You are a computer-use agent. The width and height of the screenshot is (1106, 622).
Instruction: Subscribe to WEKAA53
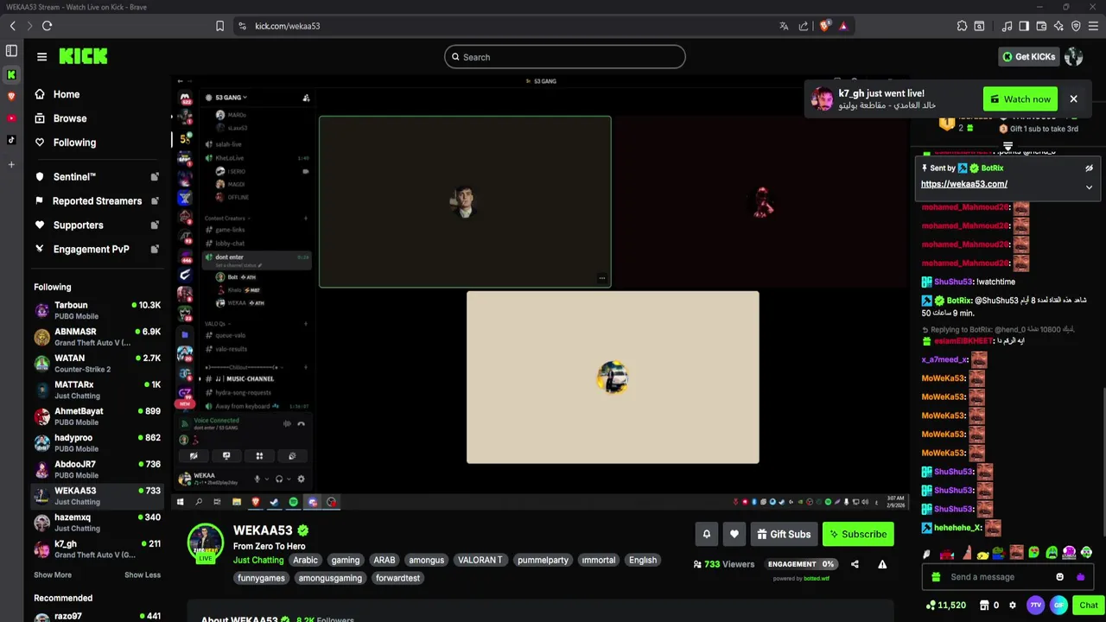coord(858,534)
